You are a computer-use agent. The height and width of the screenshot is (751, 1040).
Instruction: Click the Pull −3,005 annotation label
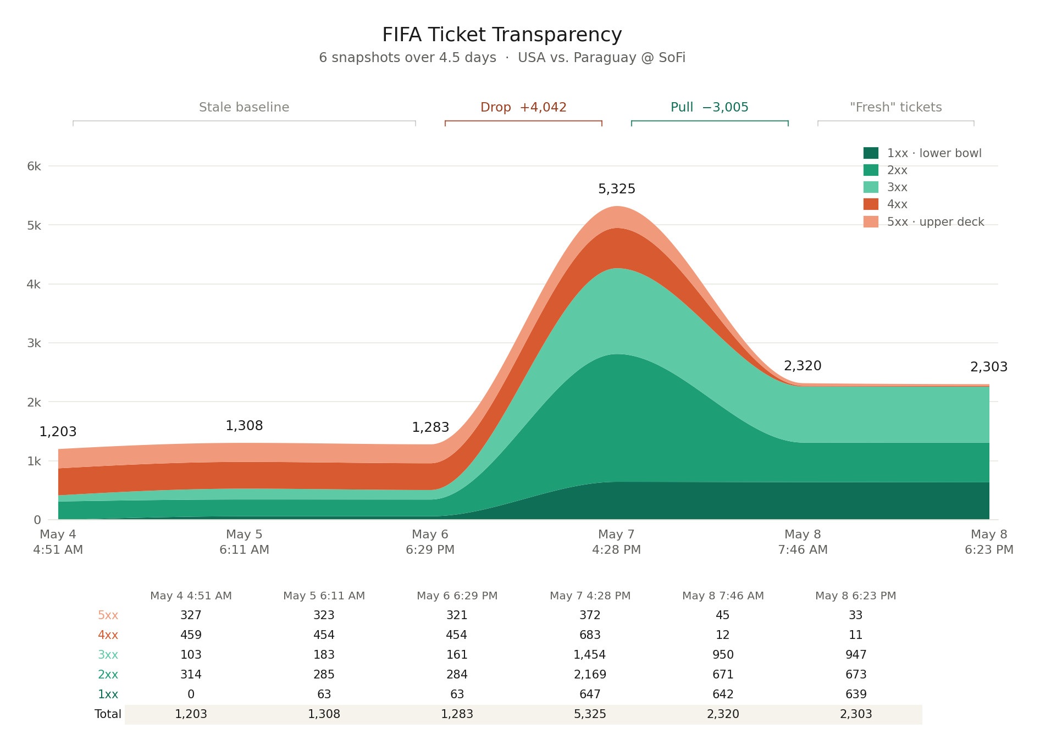click(x=710, y=107)
